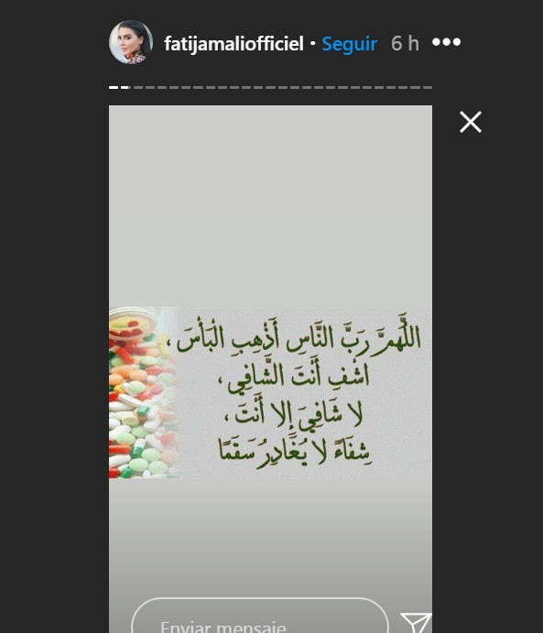This screenshot has height=633, width=543.
Task: Open the three-dot more options menu
Action: (446, 42)
